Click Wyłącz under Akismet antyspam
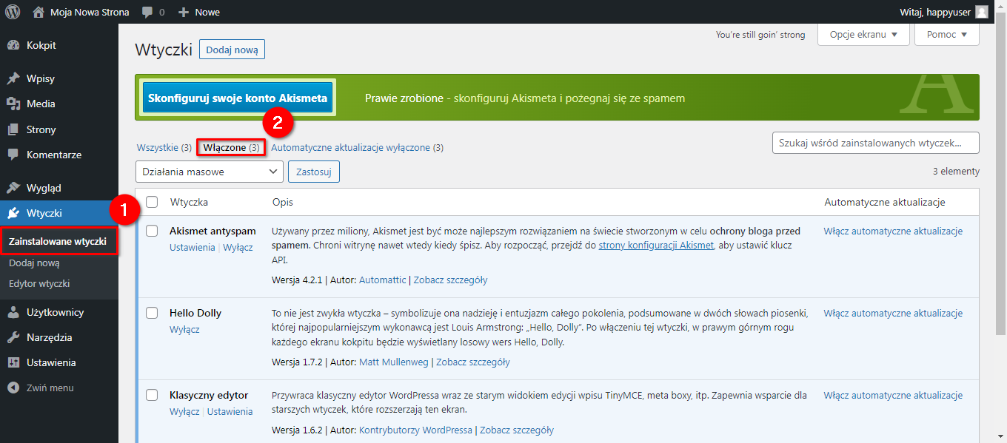Screen dimensions: 1007x443 [238, 247]
